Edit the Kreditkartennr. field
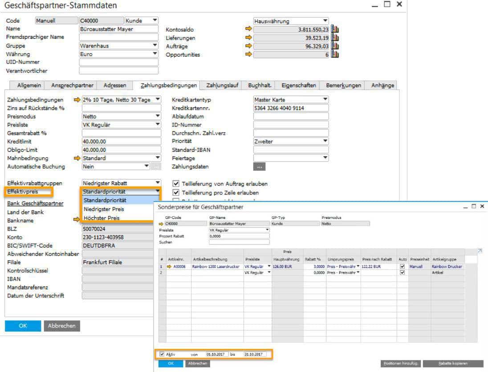Viewport: 488px width, 372px height. click(291, 108)
